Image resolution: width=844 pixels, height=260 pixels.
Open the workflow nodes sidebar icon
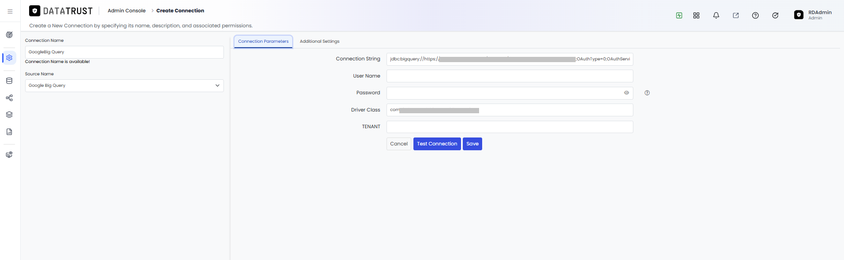pos(9,98)
